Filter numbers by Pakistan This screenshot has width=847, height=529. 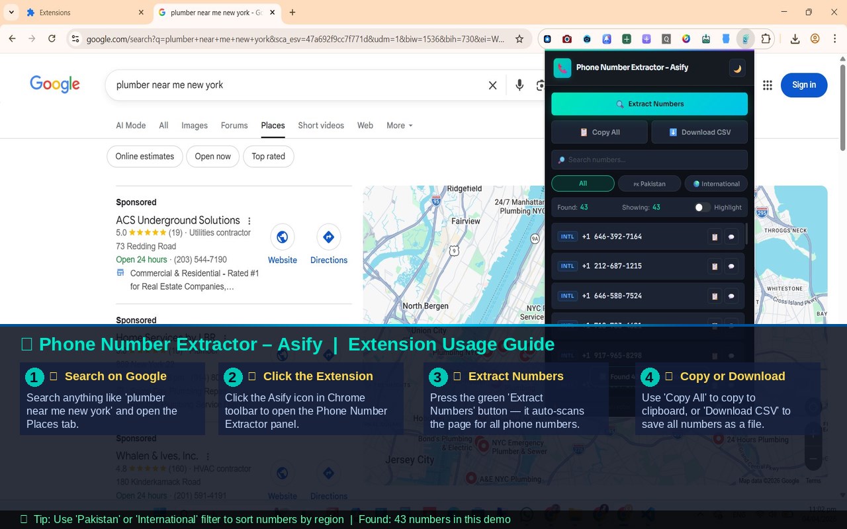[649, 184]
